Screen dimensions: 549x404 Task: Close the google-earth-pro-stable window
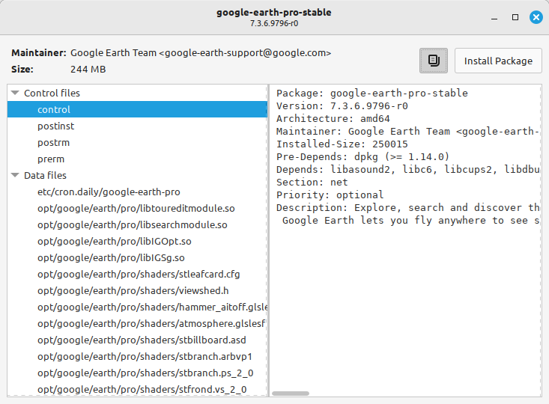point(536,17)
